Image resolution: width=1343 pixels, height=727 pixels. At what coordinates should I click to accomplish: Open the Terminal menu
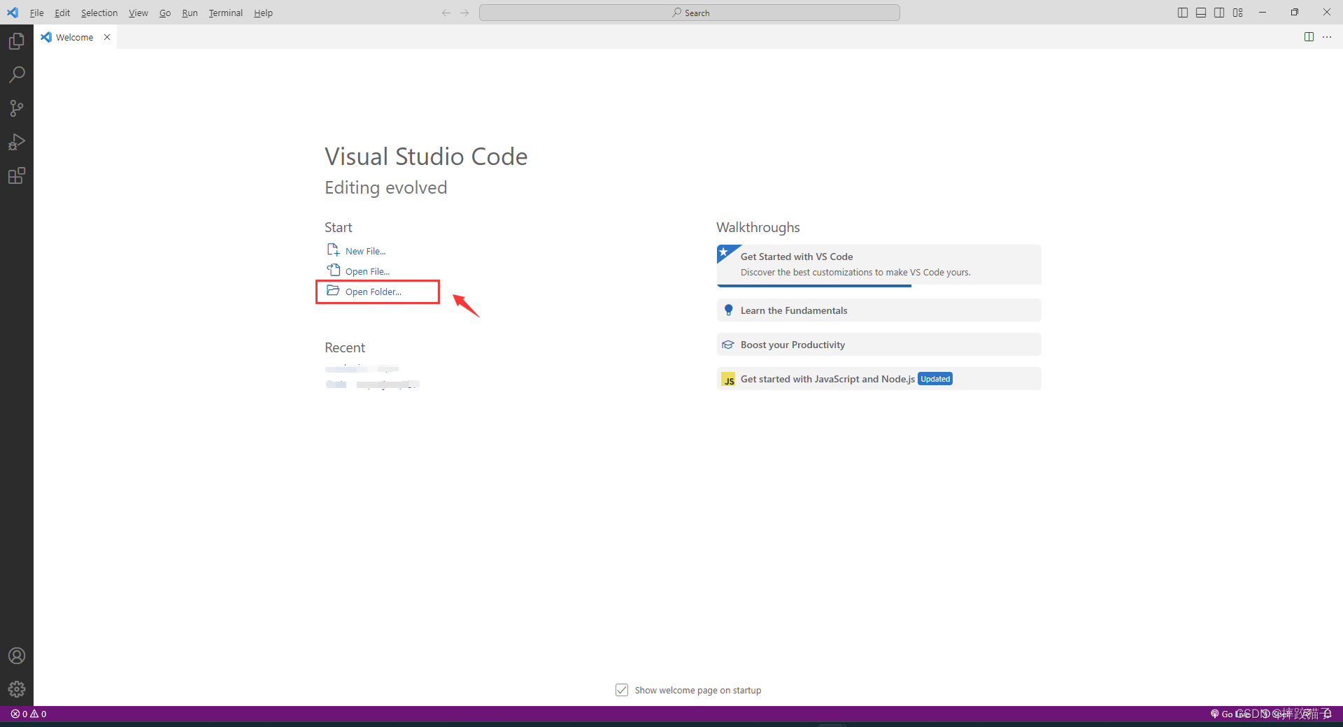click(225, 13)
